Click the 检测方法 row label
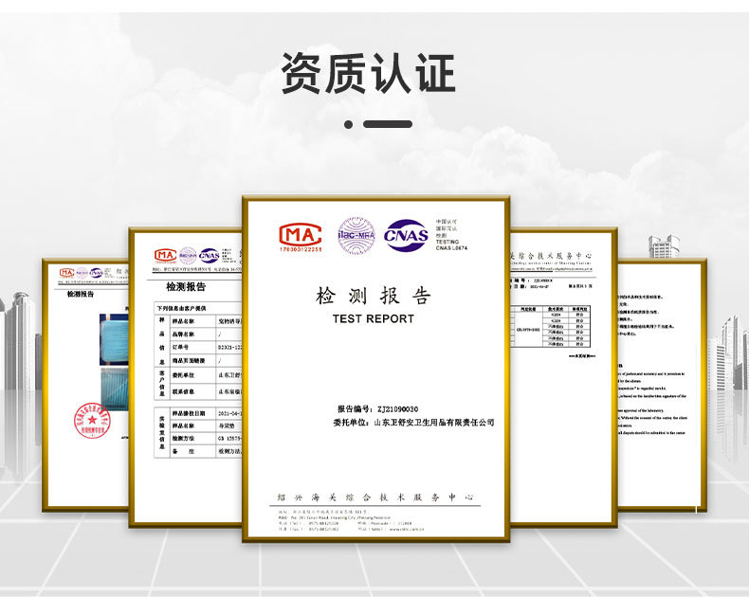 tap(183, 438)
